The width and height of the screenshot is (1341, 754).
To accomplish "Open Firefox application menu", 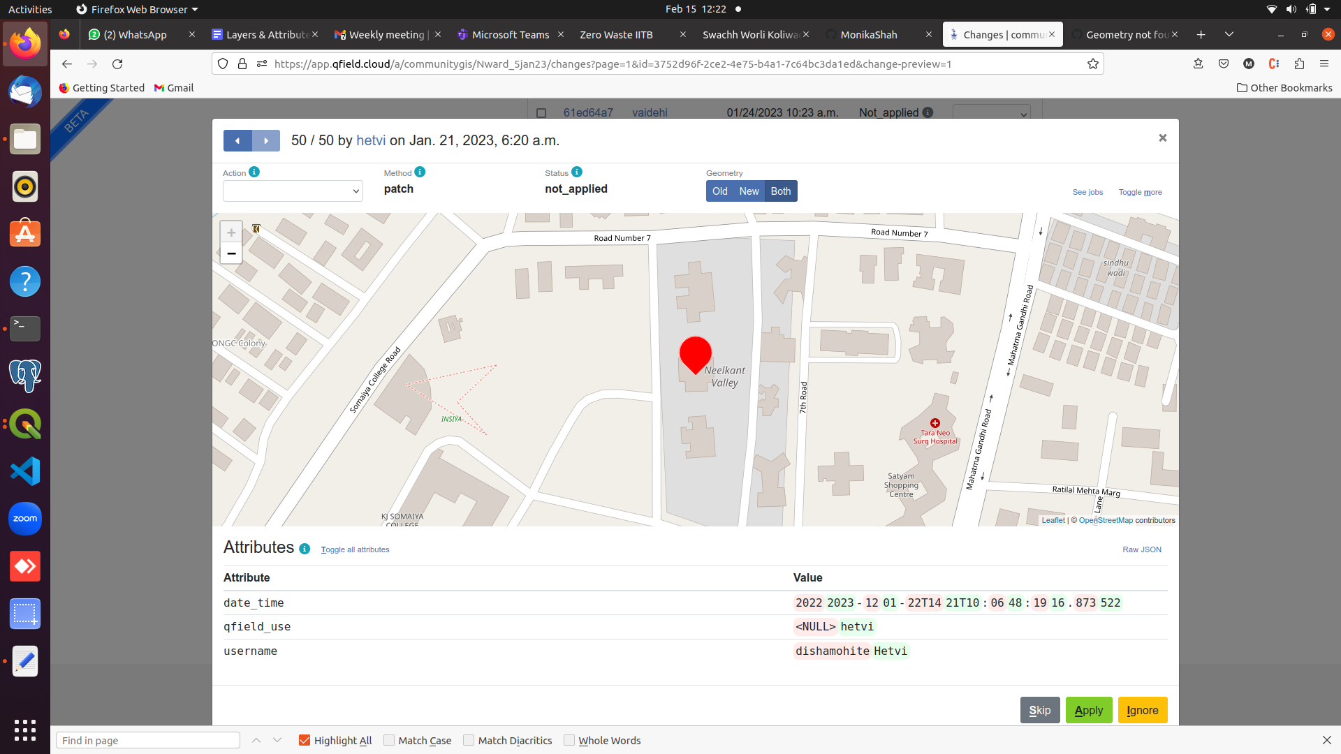I will 1324,64.
